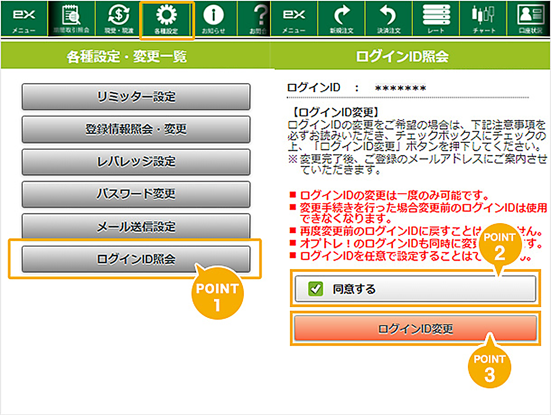The image size is (551, 415).
Task: Open the お問合せ help icon
Action: [260, 18]
